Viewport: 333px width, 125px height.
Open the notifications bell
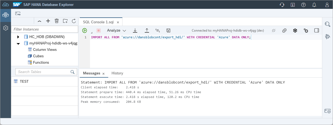point(314,5)
